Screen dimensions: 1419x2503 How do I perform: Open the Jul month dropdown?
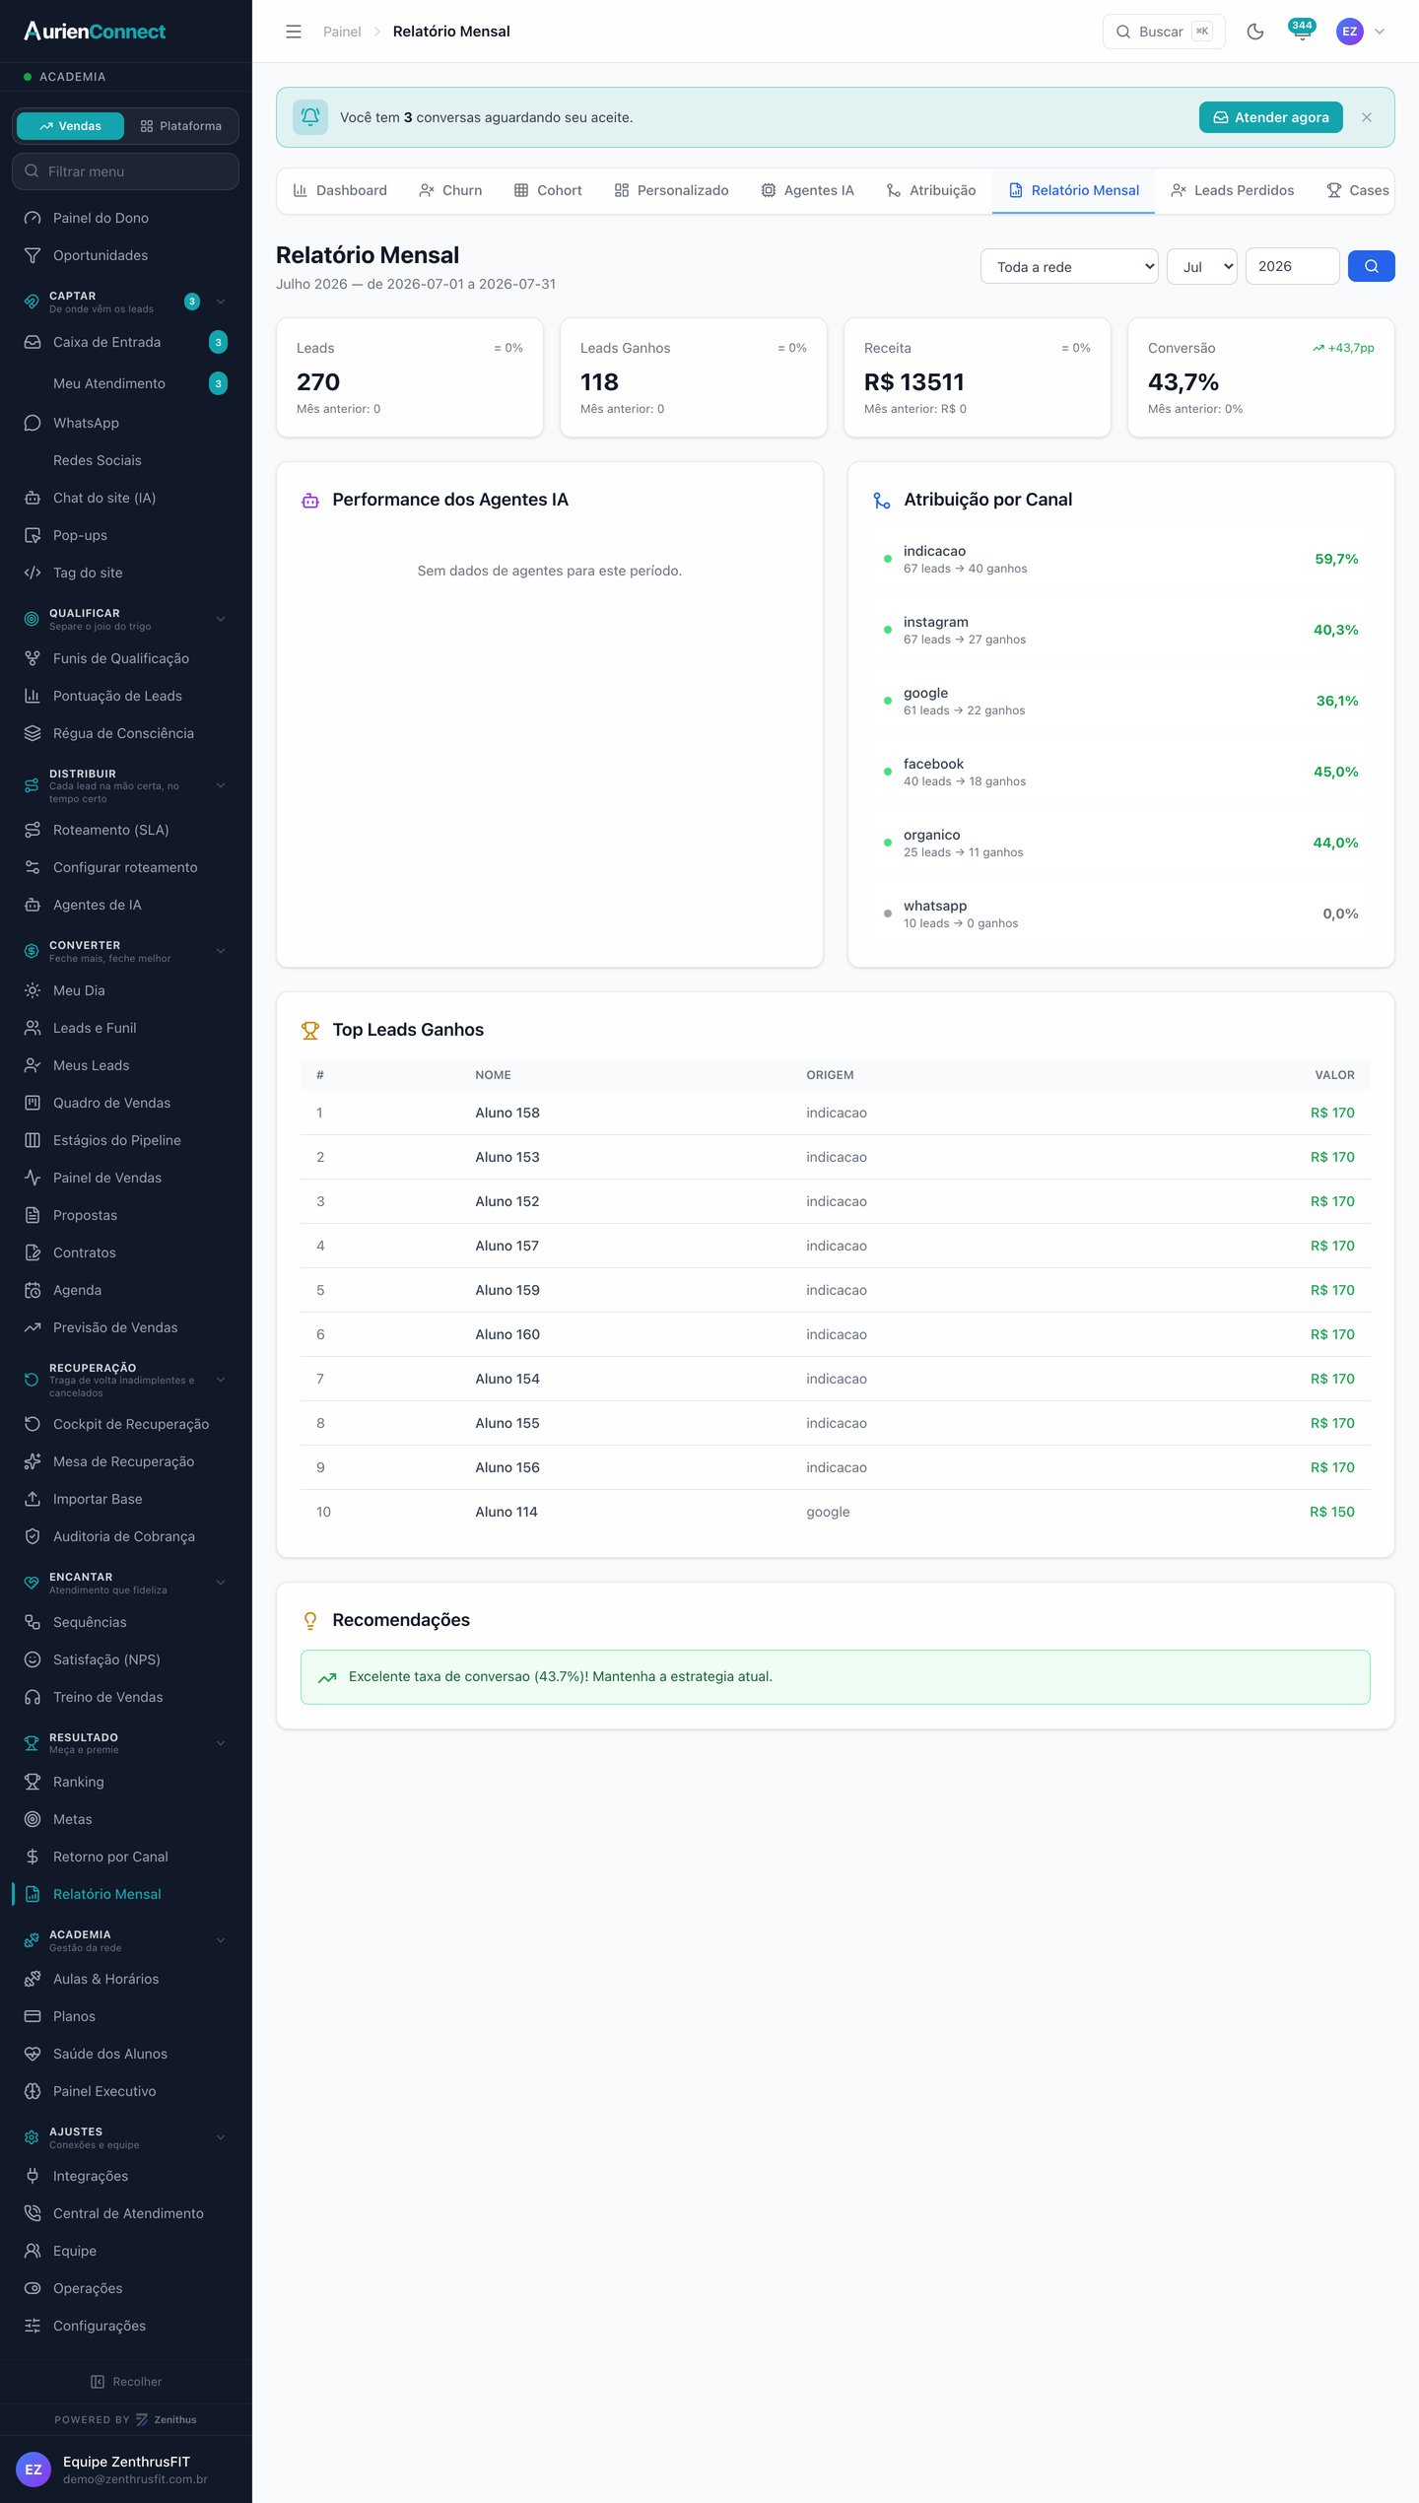[1201, 266]
